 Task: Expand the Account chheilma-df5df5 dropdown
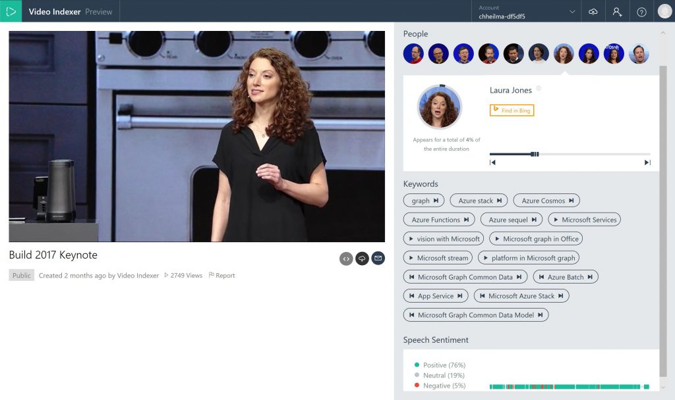point(527,12)
